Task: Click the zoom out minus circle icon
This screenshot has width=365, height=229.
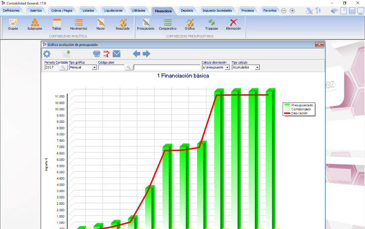Action: coord(284,11)
